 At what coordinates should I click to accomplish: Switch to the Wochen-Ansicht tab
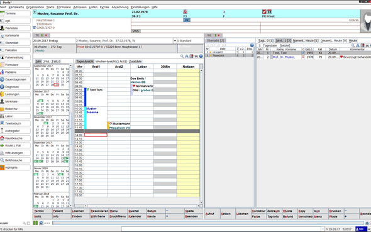[111, 62]
